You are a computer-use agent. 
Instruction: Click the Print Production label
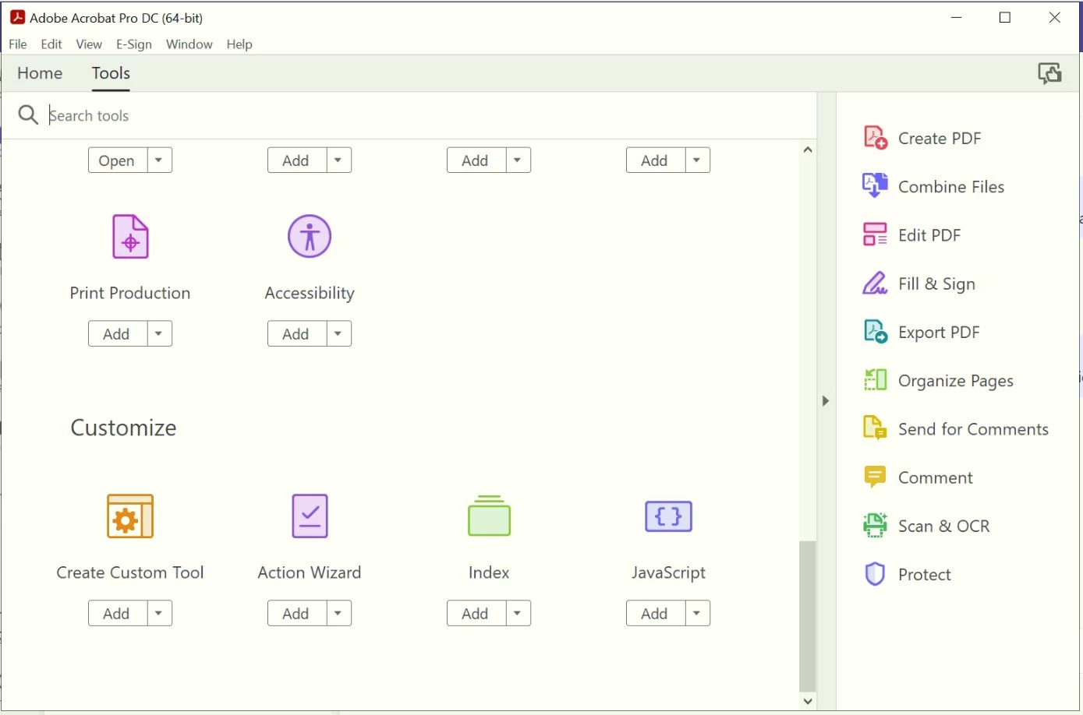130,293
